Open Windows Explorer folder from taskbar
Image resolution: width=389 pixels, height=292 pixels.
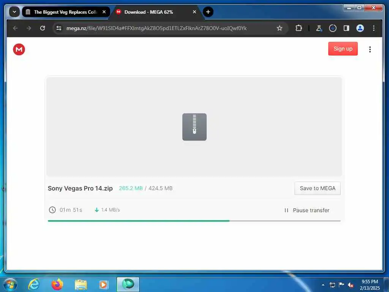click(x=81, y=284)
